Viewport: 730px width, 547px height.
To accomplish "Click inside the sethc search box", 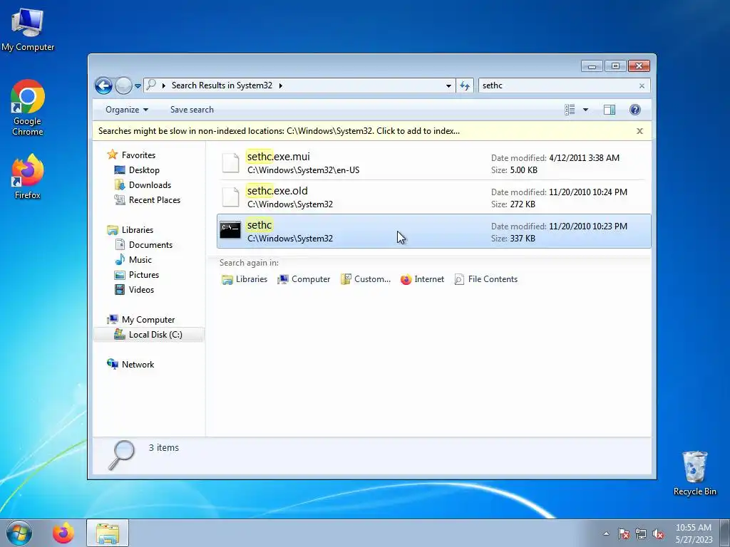I will pos(557,85).
